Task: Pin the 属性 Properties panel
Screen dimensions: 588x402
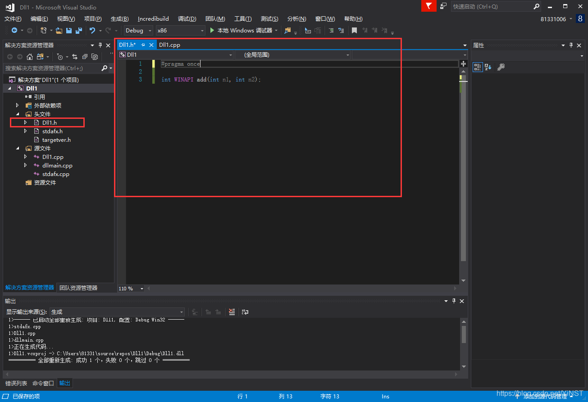Action: tap(571, 45)
